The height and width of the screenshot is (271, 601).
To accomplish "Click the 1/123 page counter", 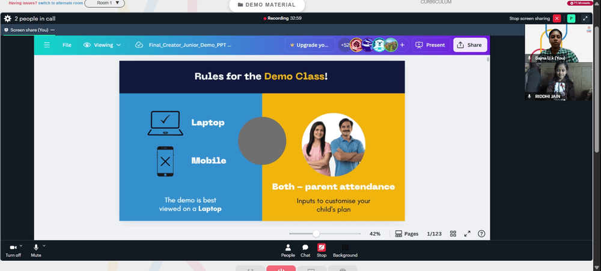I will coord(435,234).
